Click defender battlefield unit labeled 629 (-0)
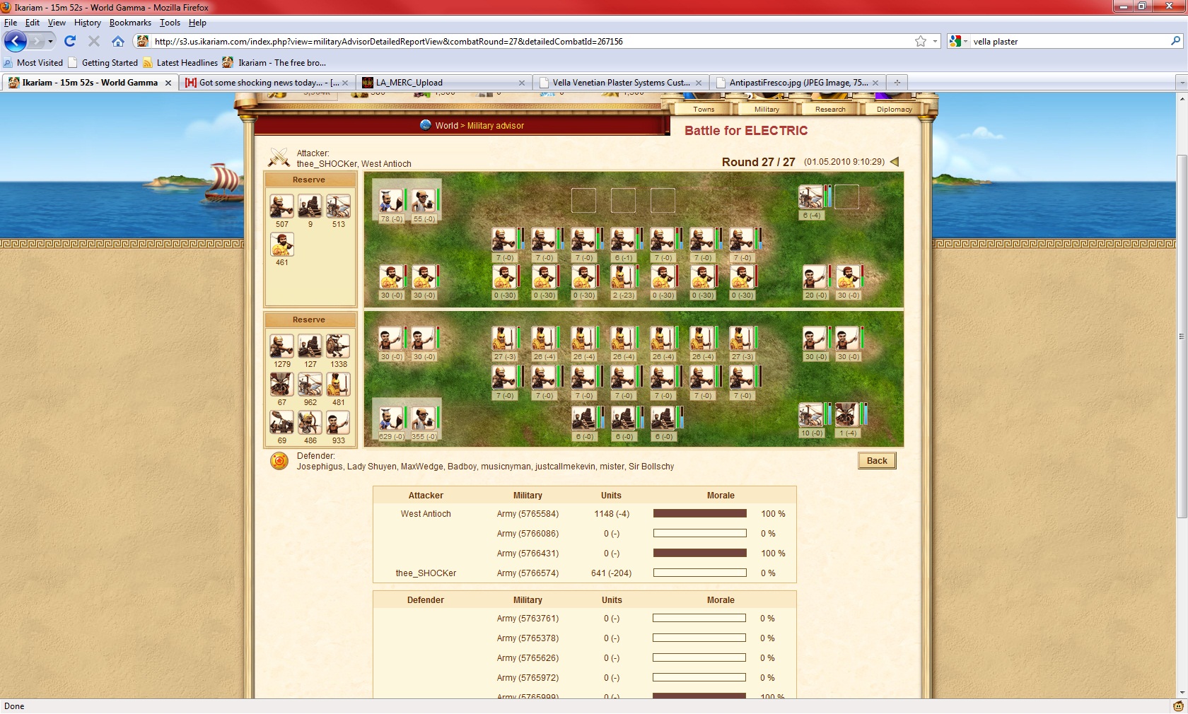The height and width of the screenshot is (714, 1188). [391, 419]
